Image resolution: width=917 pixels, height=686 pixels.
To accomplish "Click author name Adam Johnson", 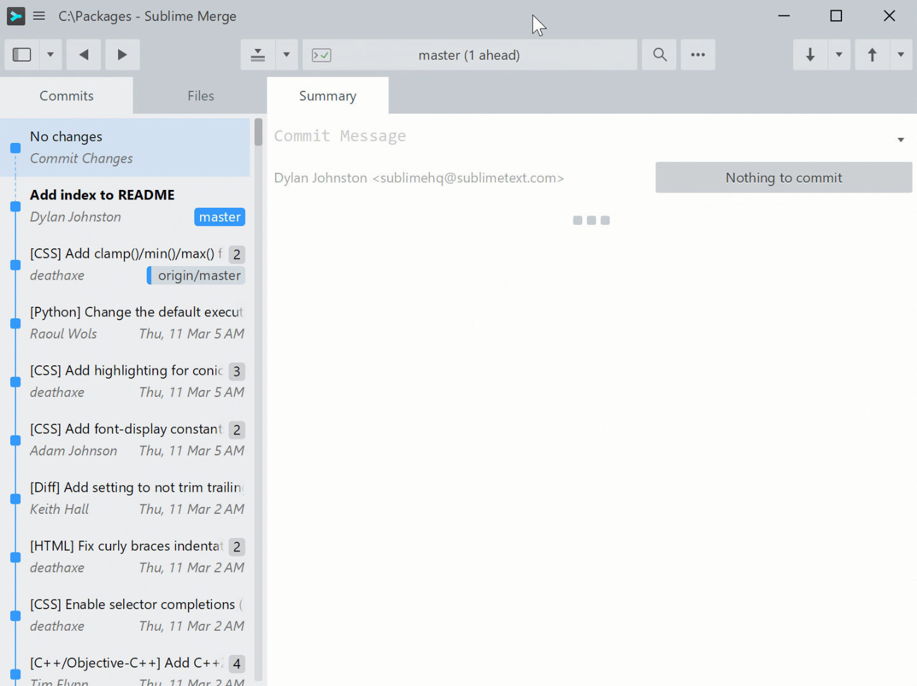I will [x=74, y=451].
